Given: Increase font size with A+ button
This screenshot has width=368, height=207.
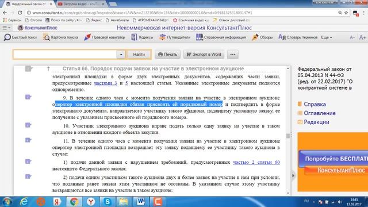Looking at the screenshot, I should 362,37.
